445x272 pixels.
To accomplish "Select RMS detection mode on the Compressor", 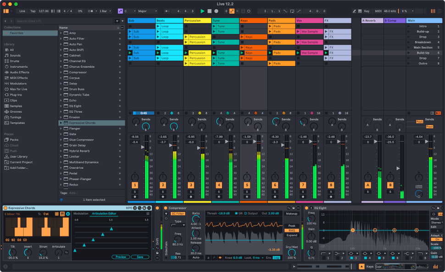I will click(292, 230).
